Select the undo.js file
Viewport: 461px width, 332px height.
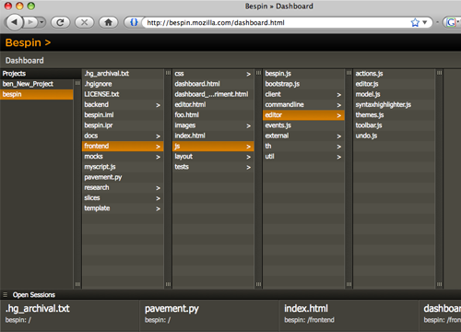coord(394,136)
